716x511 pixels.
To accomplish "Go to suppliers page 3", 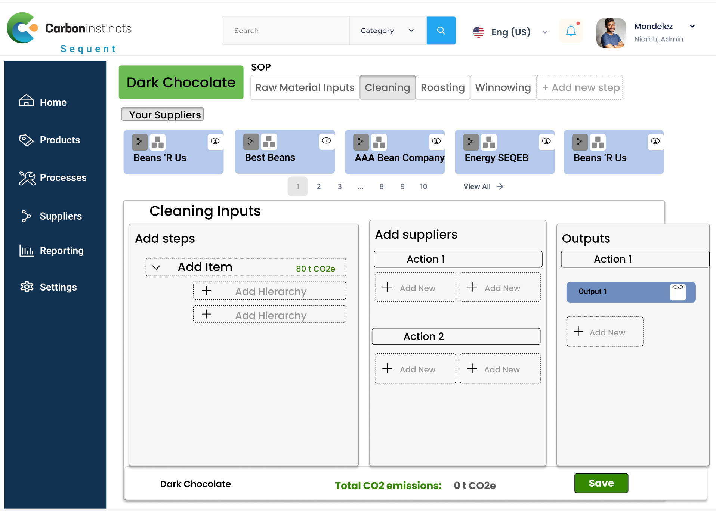I will 340,186.
